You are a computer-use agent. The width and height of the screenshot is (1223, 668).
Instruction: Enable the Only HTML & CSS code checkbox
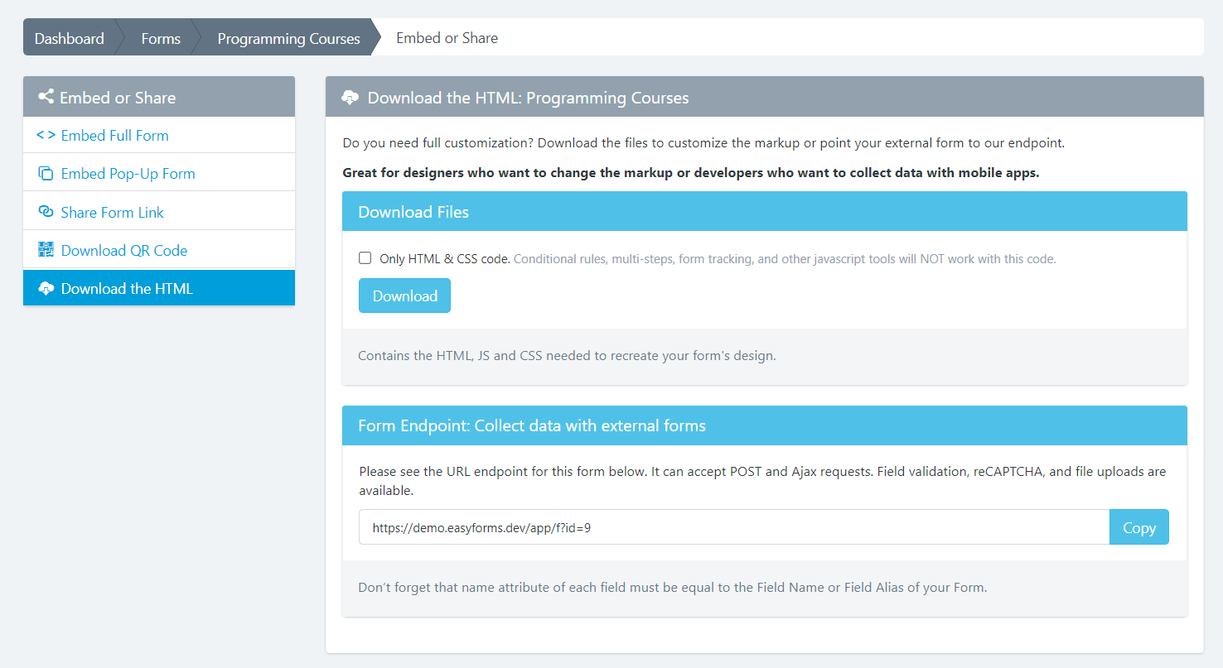[365, 258]
